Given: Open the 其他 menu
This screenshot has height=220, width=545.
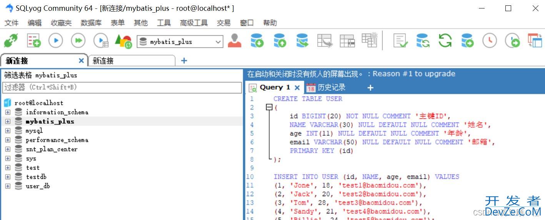Looking at the screenshot, I should coord(141,23).
